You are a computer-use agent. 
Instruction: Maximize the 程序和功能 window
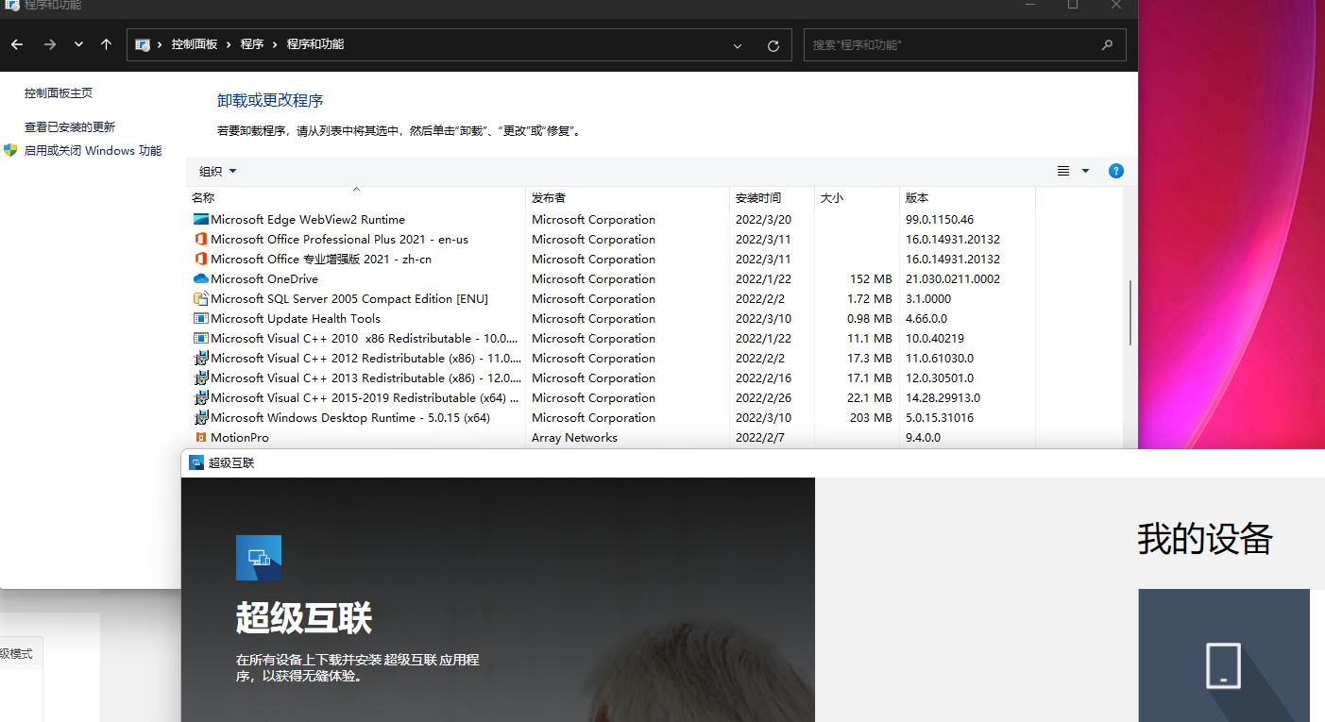coord(1073,5)
